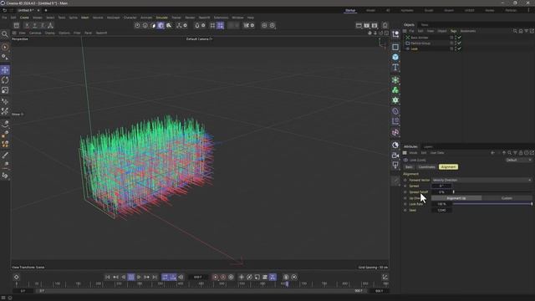Select the Scale tool in left toolbar
The width and height of the screenshot is (535, 301).
click(5, 90)
